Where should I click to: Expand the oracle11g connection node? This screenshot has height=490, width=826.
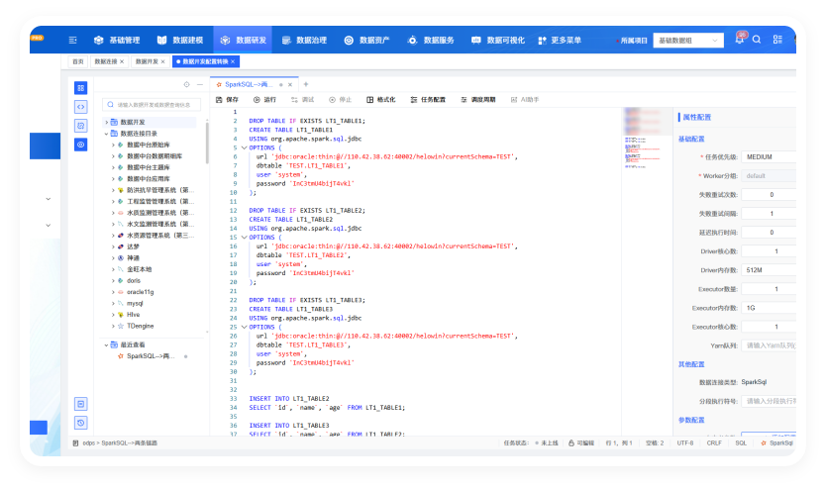click(x=113, y=292)
